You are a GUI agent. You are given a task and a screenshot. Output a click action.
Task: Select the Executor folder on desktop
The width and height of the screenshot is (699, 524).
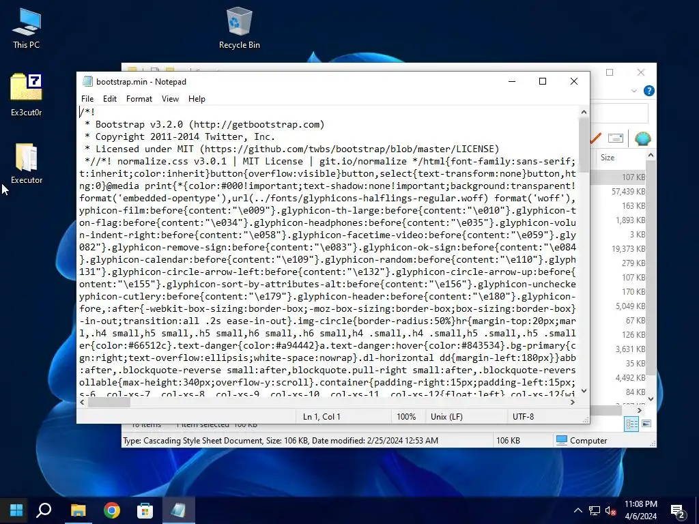[27, 164]
